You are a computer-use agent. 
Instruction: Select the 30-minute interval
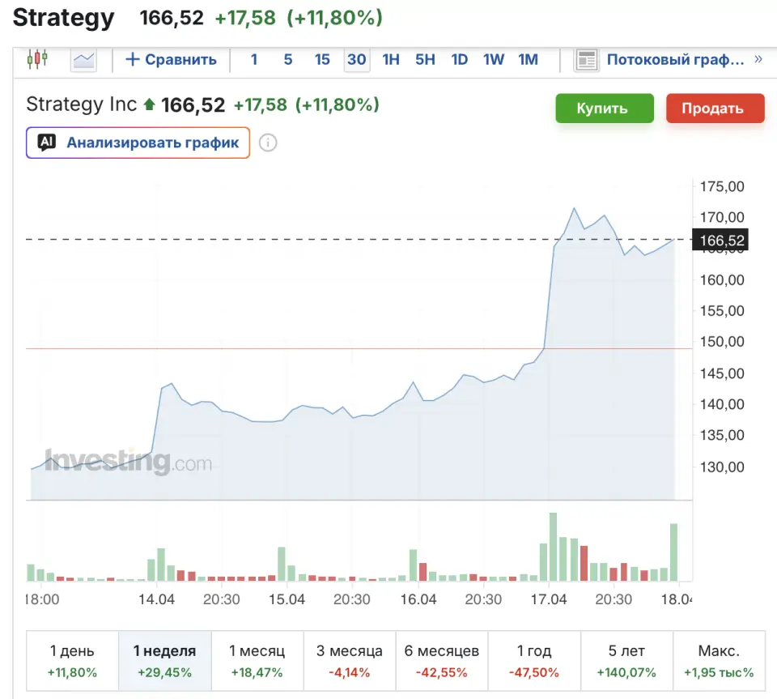coord(356,60)
